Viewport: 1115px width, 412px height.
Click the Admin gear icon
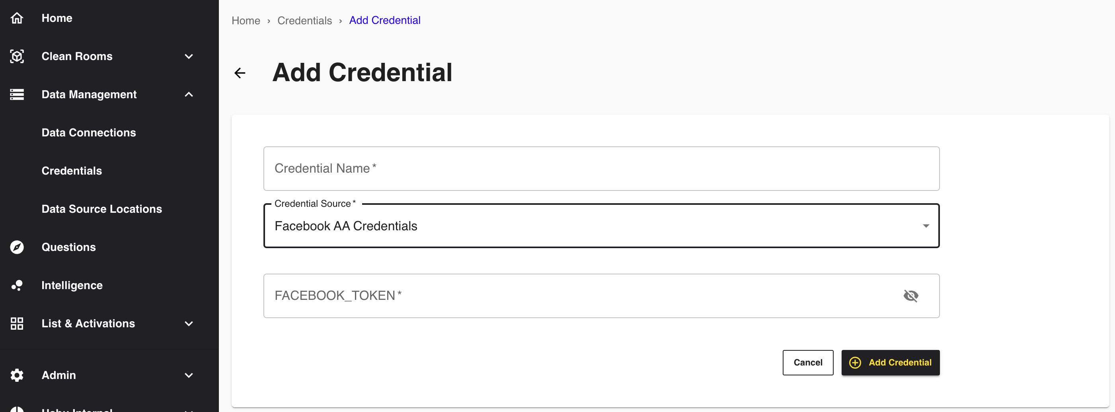coord(17,375)
